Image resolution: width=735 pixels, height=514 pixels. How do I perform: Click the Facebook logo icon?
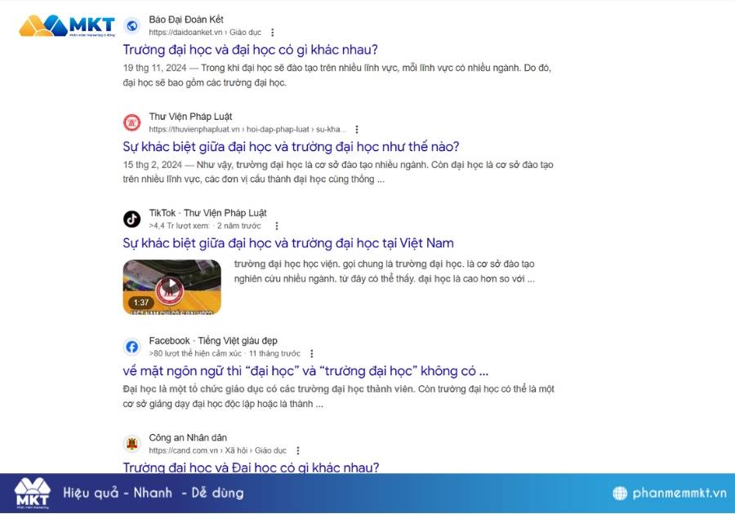pyautogui.click(x=132, y=347)
